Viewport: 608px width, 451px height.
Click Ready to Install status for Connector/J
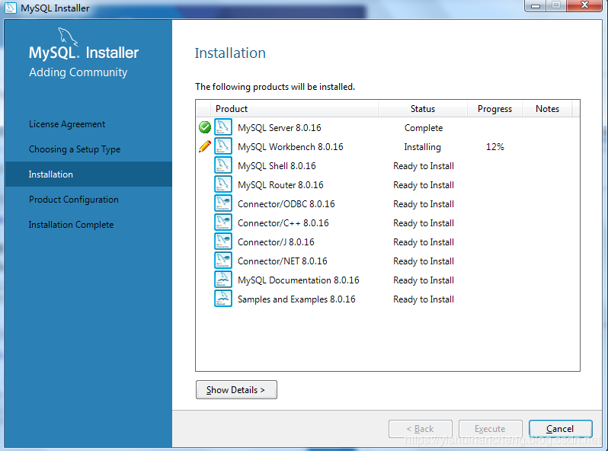coord(424,242)
